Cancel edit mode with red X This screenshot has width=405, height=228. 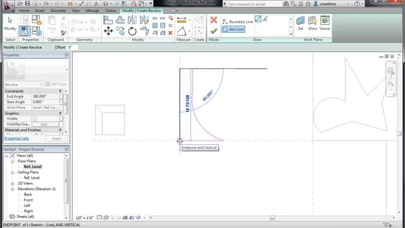(x=214, y=20)
